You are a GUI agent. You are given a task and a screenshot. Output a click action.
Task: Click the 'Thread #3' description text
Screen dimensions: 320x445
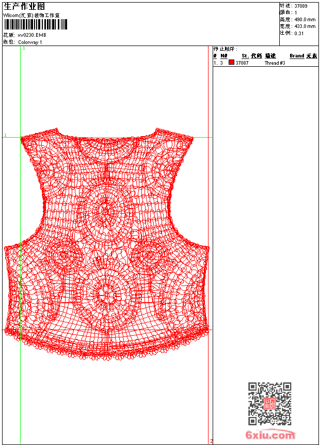point(275,63)
